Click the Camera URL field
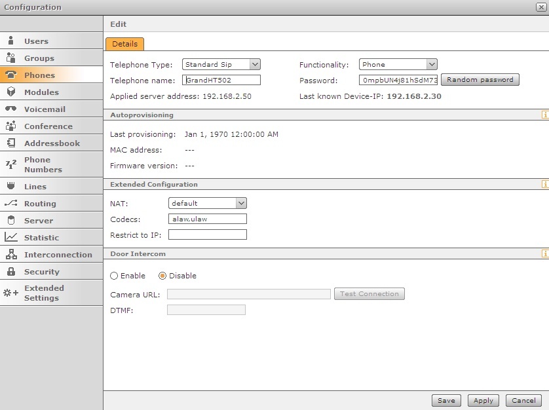 click(x=248, y=294)
